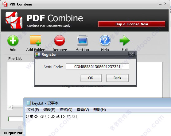Click the red Remove icon
Viewport: 171px width, 136px height.
(60, 40)
